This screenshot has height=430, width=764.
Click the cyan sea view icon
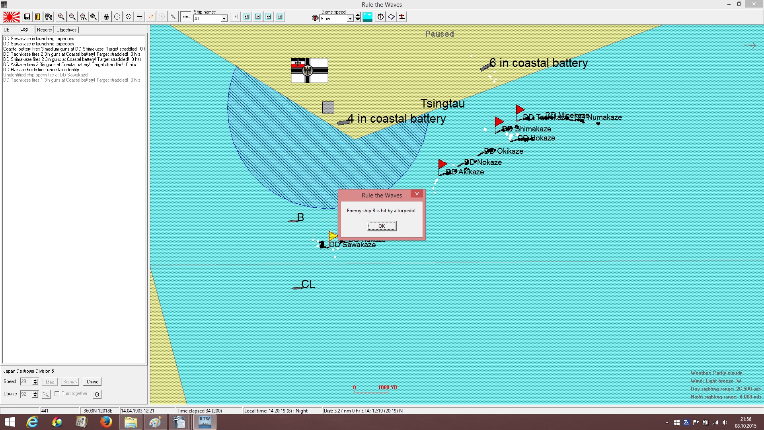(368, 17)
